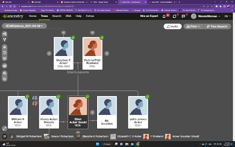Image resolution: width=235 pixels, height=147 pixels.
Task: Open the bottom list menu icon
Action: [x=5, y=136]
